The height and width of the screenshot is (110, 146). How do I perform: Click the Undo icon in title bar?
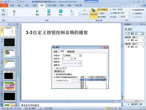[8, 2]
